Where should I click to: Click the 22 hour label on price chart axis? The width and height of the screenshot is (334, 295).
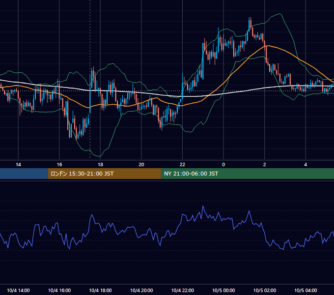tap(183, 165)
